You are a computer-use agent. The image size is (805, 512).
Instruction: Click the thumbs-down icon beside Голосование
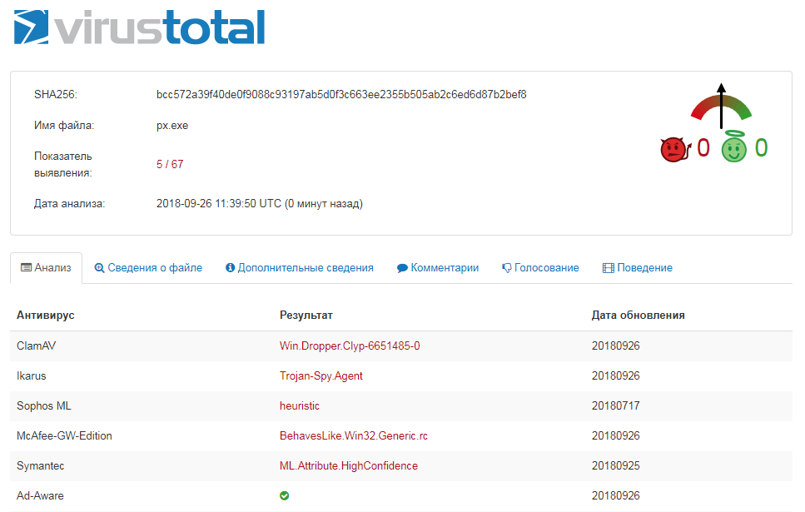[x=507, y=268]
